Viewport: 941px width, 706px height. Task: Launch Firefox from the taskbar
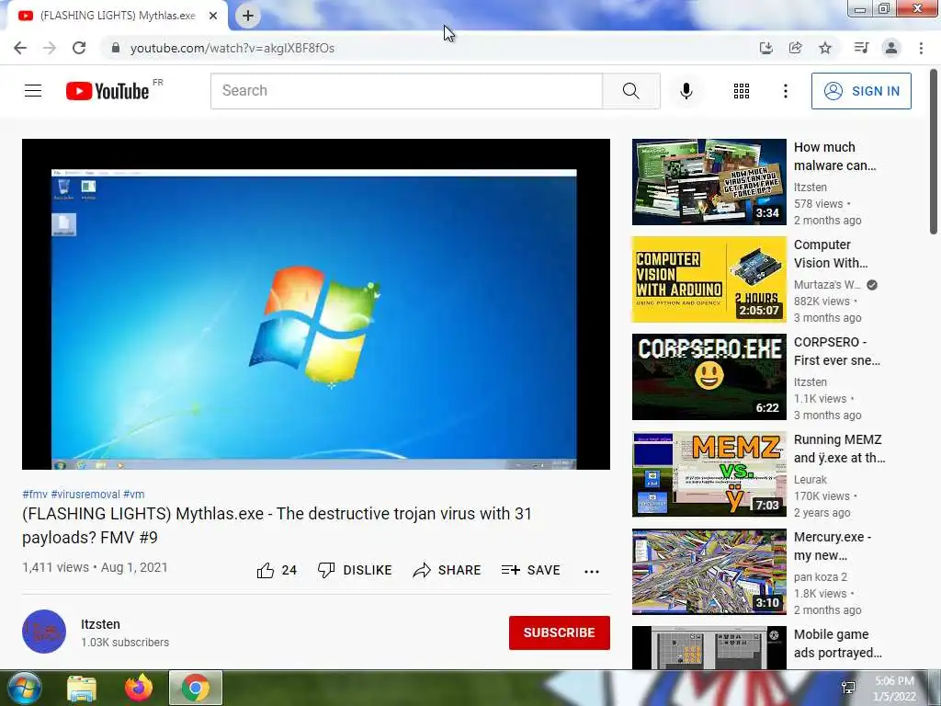(x=139, y=688)
